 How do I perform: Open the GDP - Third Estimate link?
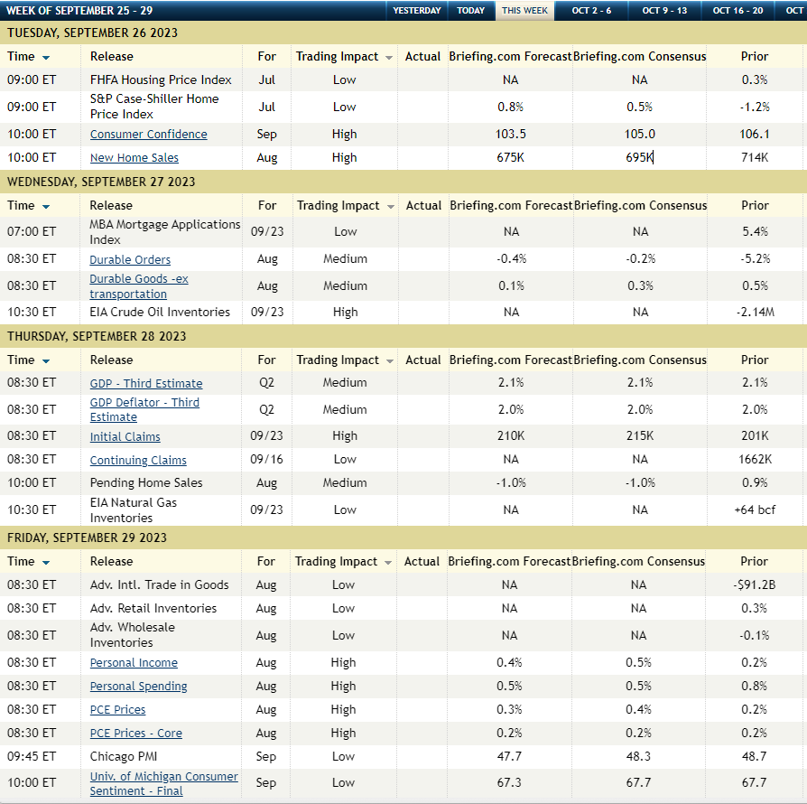(146, 383)
